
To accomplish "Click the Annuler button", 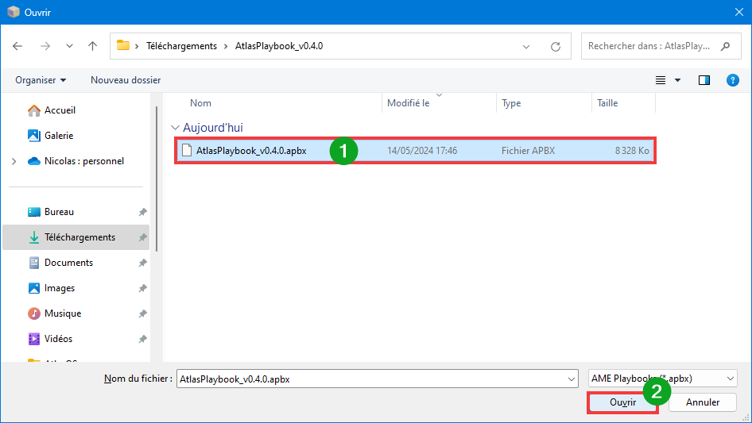I will pos(703,402).
